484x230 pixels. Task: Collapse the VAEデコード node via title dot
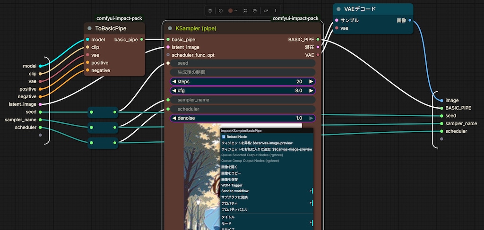coord(338,9)
